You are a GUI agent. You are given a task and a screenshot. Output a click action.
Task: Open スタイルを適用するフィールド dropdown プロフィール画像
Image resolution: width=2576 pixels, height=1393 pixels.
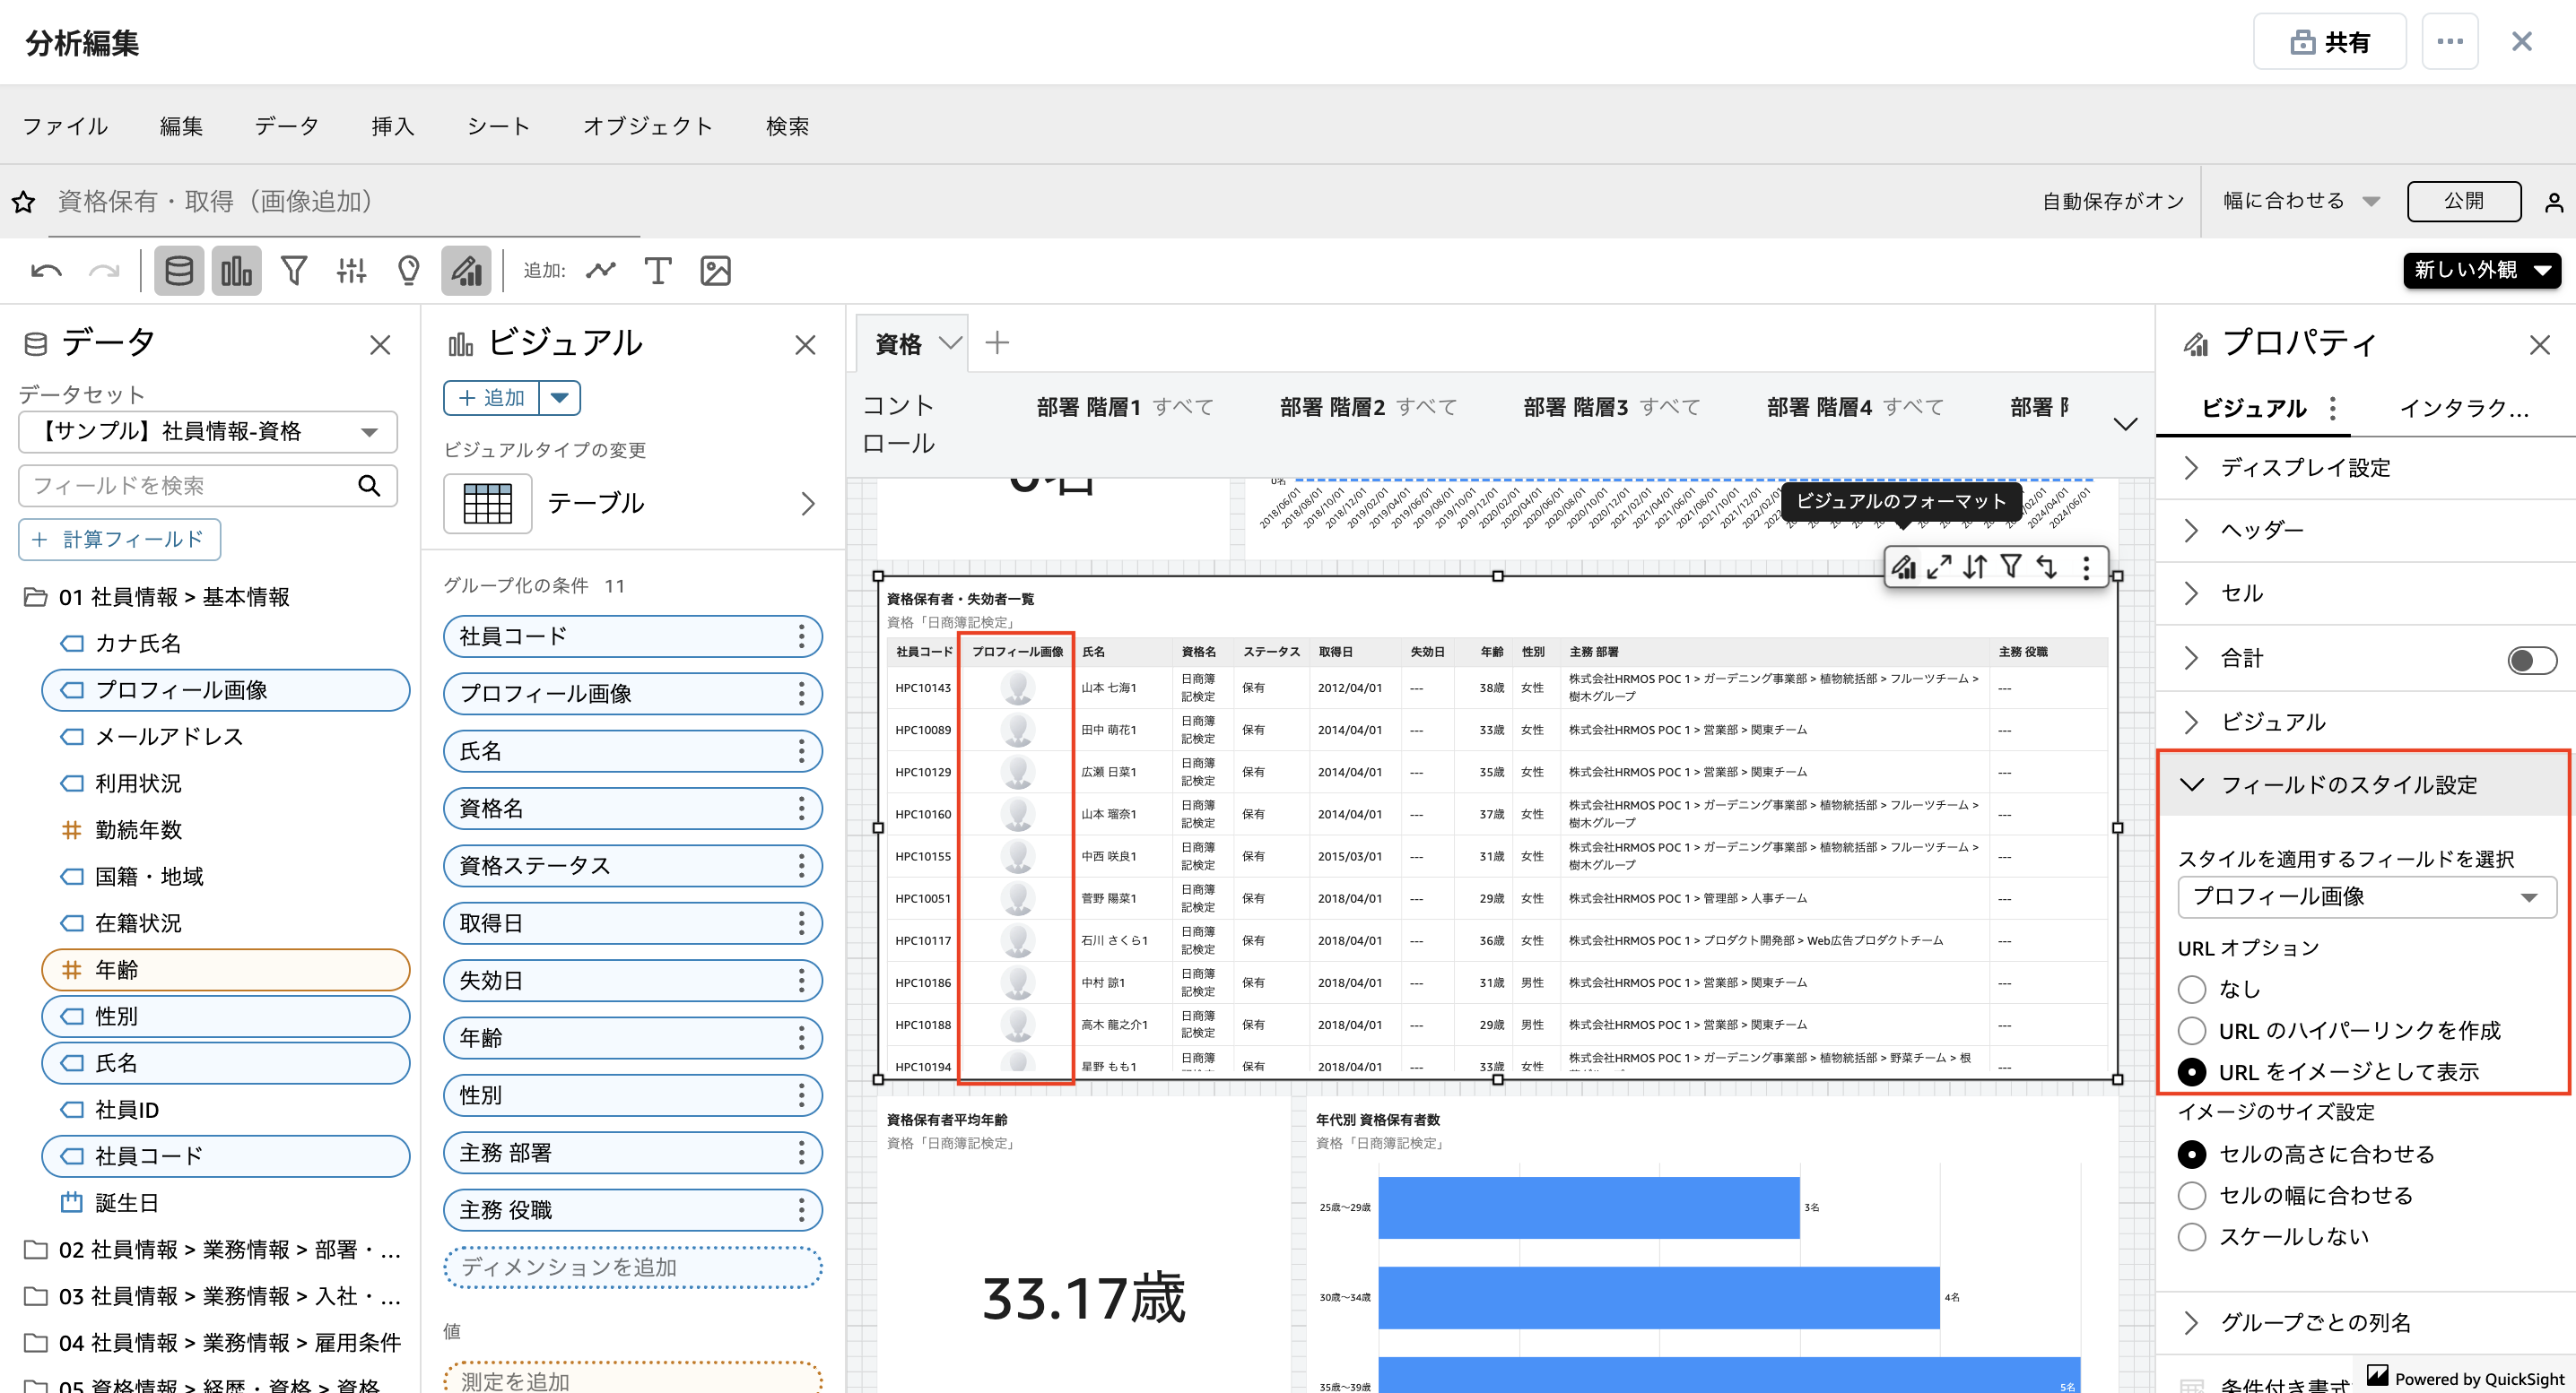(2365, 896)
